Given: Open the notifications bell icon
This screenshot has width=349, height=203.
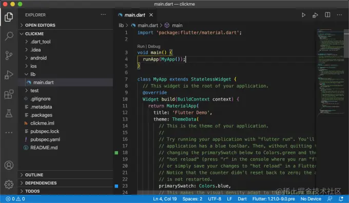Looking at the screenshot, I should coord(341,199).
